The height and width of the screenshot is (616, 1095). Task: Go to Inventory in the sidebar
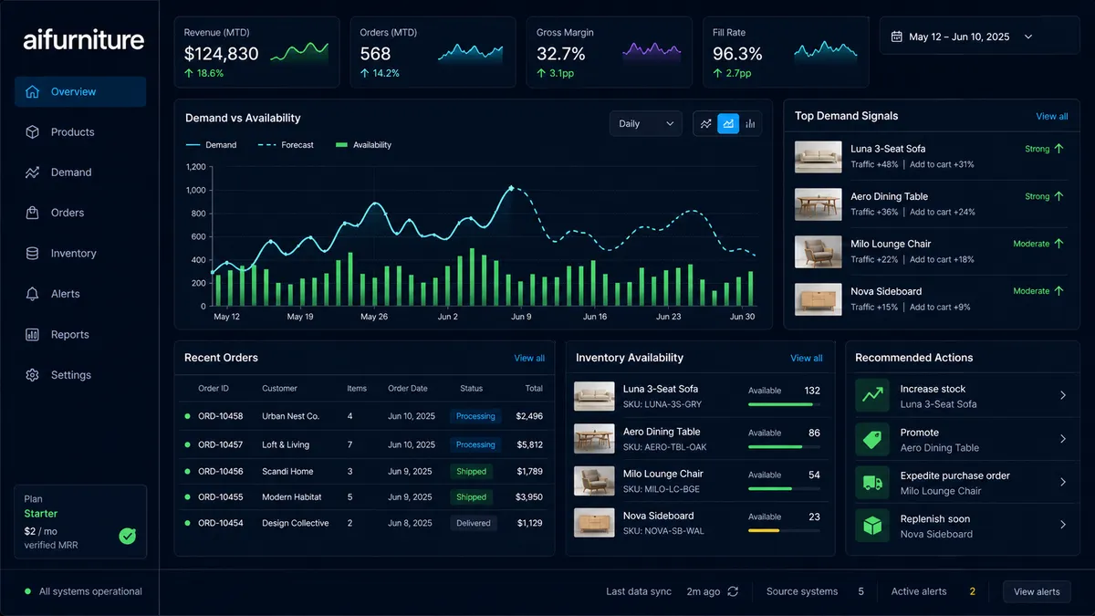tap(80, 254)
